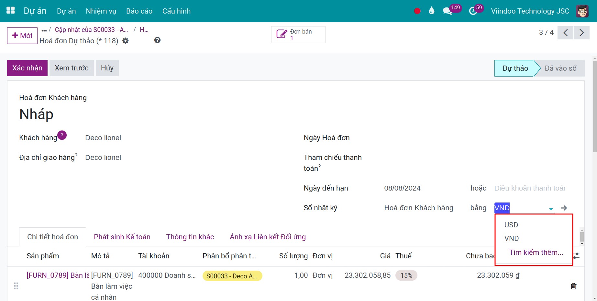Screen dimensions: 597x301
Task: Create new record with Mới button
Action: [x=22, y=36]
